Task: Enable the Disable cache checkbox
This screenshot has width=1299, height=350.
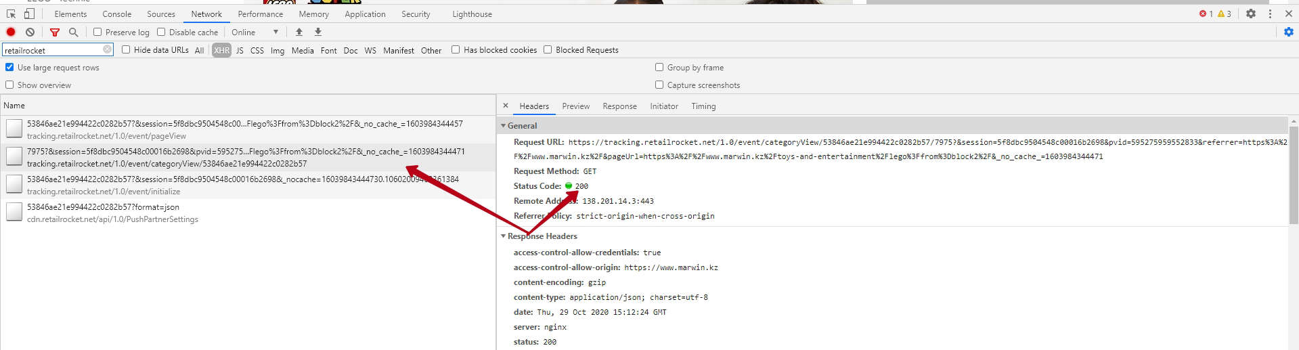Action: (x=161, y=32)
